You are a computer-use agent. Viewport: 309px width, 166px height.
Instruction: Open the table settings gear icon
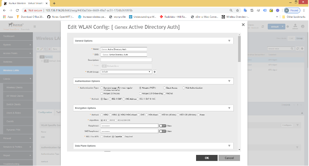[302, 48]
